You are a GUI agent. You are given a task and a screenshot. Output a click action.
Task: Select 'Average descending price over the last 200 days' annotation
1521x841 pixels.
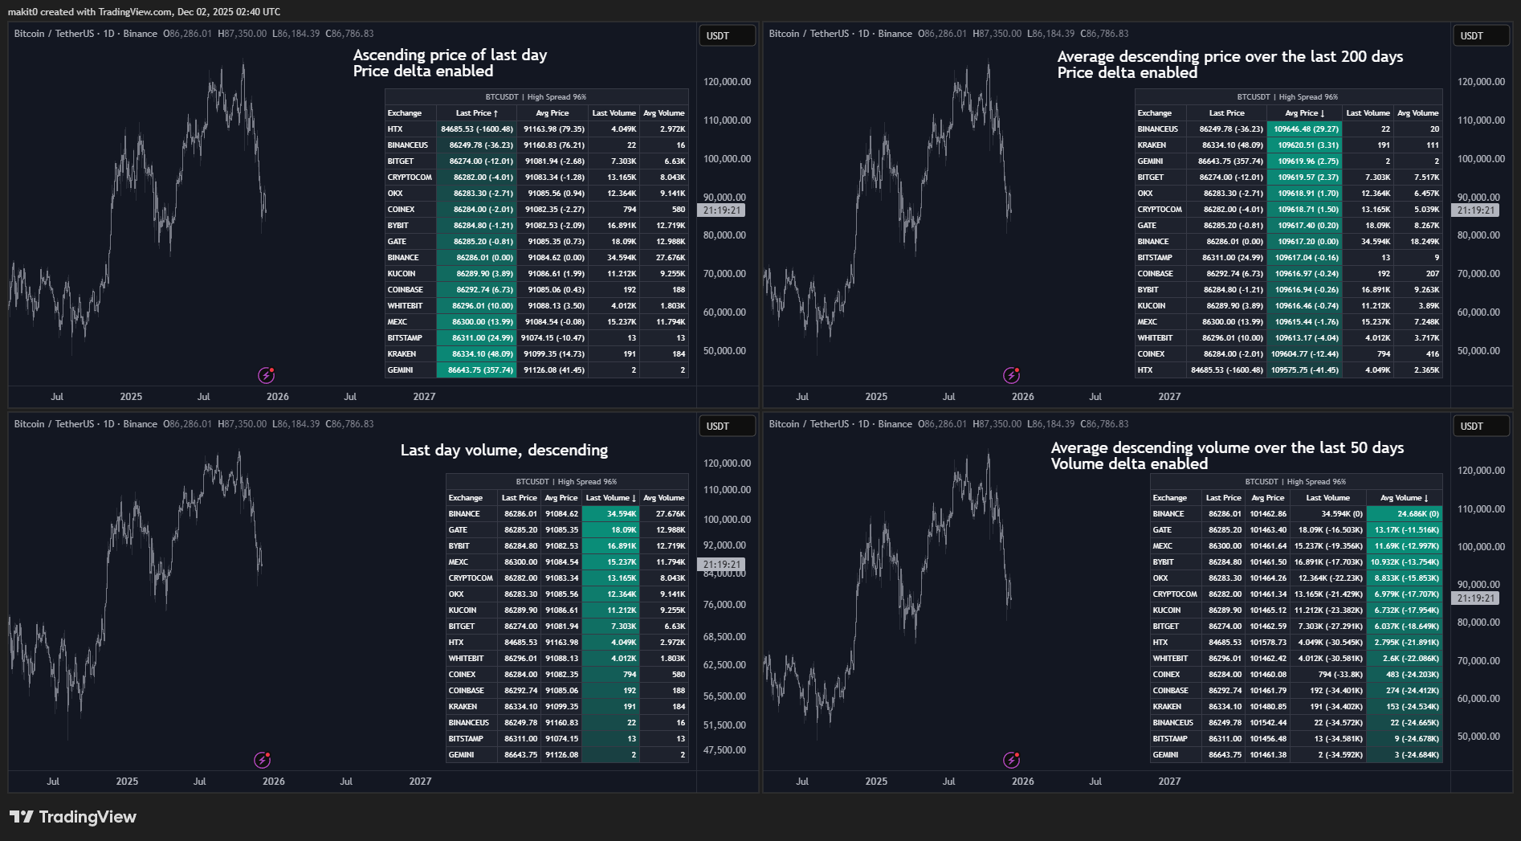click(x=1229, y=56)
